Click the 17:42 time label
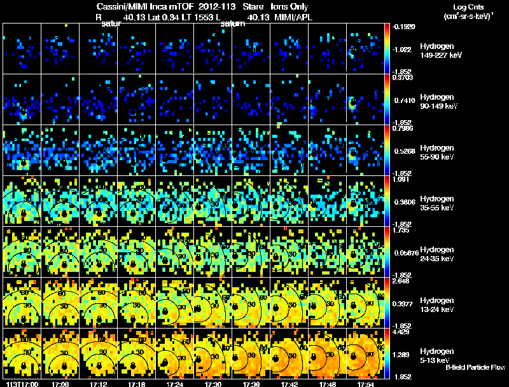The height and width of the screenshot is (387, 509). tap(289, 384)
